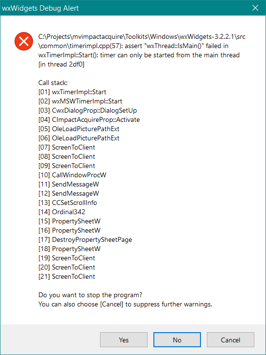This screenshot has width=266, height=355.
Task: Click the 'Do you want to stop the program?' text
Action: click(x=90, y=295)
